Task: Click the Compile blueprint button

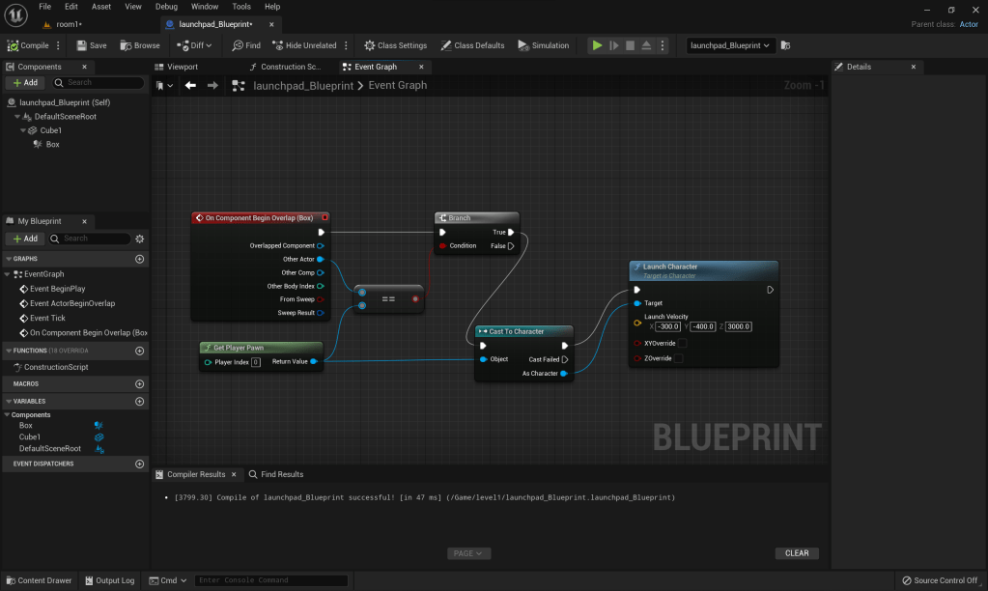Action: tap(28, 45)
